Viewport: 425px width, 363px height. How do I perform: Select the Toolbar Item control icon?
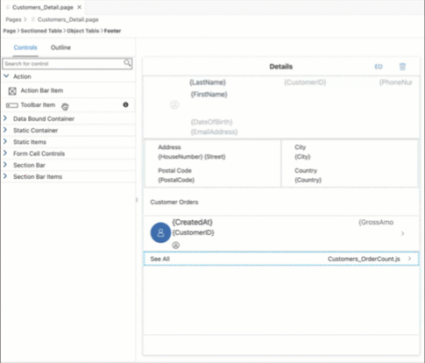[12, 105]
